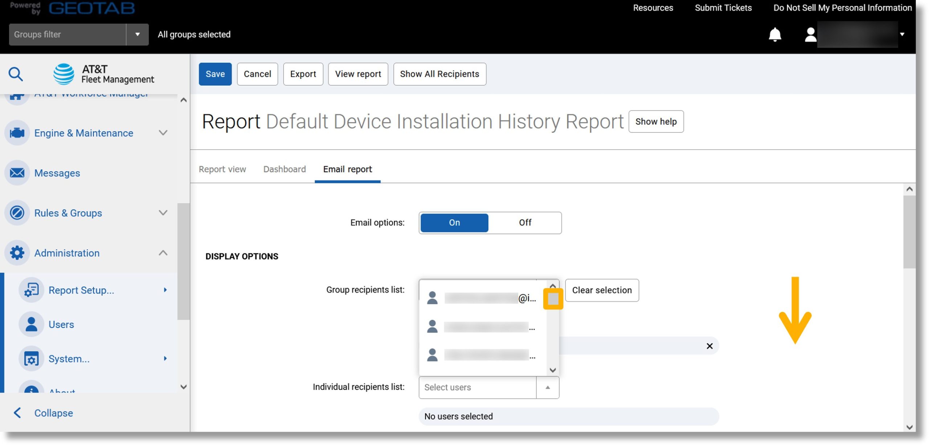Click Show All Recipients button
Screen dimensions: 929x445
click(439, 74)
